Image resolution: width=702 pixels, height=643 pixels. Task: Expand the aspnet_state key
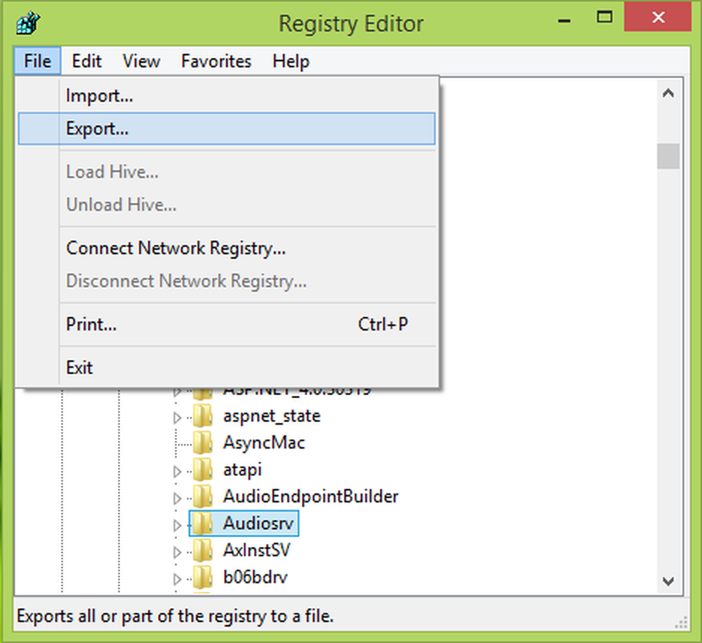click(x=177, y=418)
